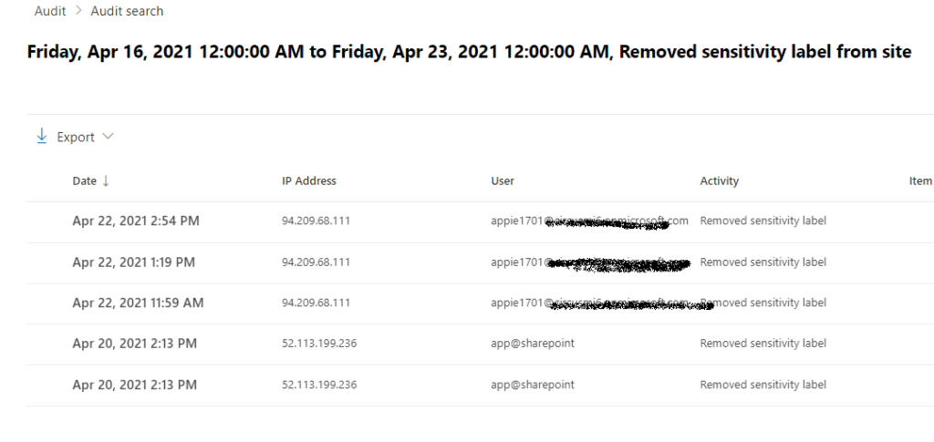Click the IP Address column header
The height and width of the screenshot is (442, 934).
click(x=309, y=180)
